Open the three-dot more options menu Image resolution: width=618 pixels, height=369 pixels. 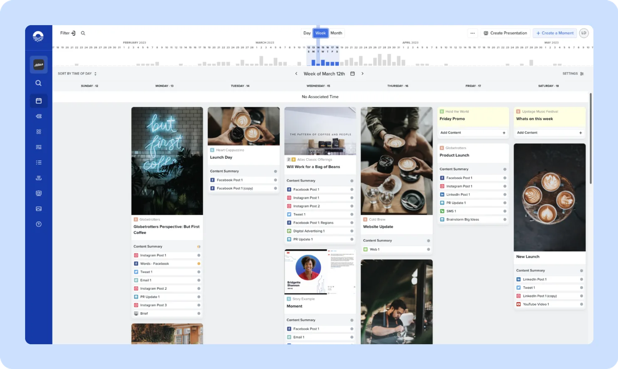[x=472, y=33]
